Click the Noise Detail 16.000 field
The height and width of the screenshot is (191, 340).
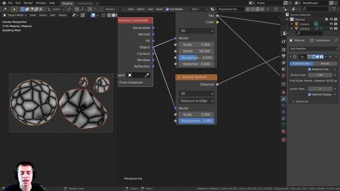coord(196,51)
